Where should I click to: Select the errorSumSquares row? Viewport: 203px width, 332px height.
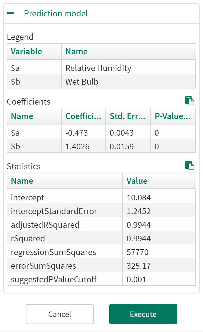pyautogui.click(x=43, y=266)
